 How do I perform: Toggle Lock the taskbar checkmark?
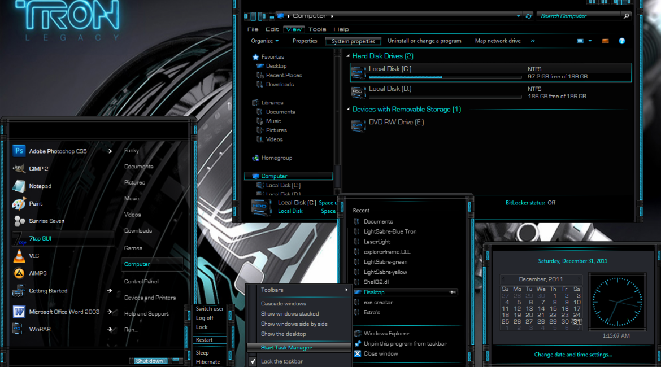(254, 361)
